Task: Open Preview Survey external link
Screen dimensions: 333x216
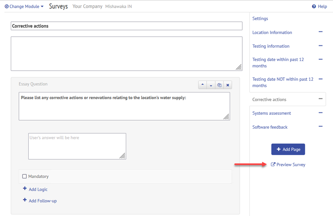Action: (x=288, y=165)
